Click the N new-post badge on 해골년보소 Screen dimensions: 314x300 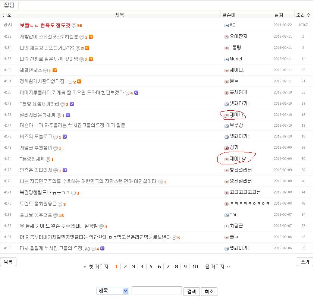click(54, 70)
